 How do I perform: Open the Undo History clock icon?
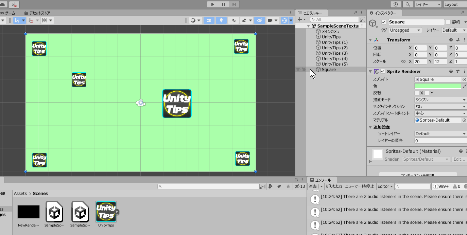tap(396, 4)
